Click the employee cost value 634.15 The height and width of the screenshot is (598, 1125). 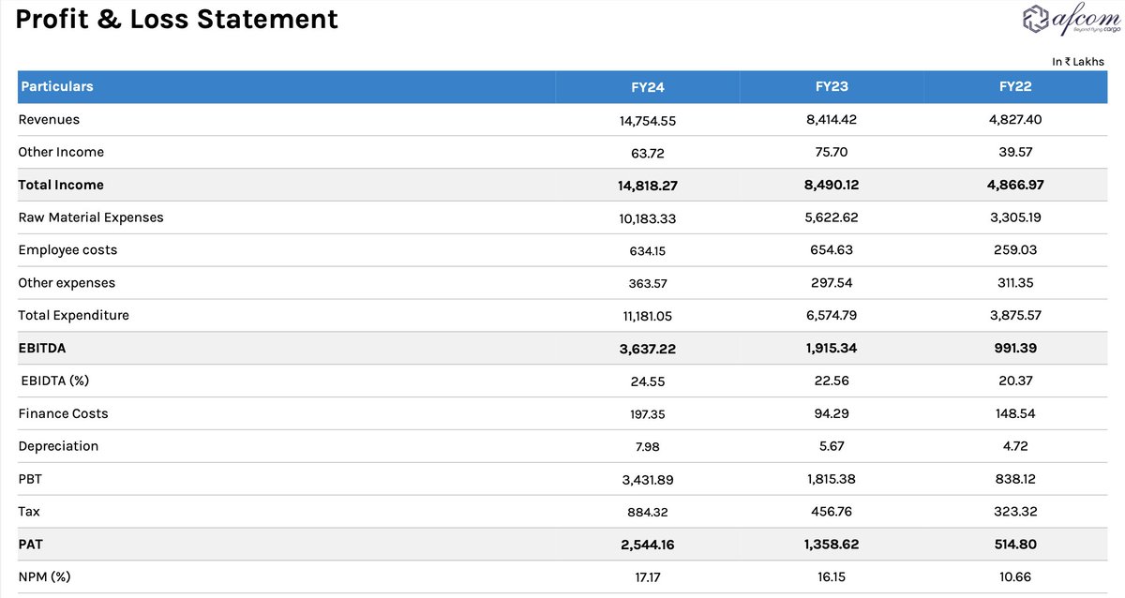pyautogui.click(x=648, y=251)
